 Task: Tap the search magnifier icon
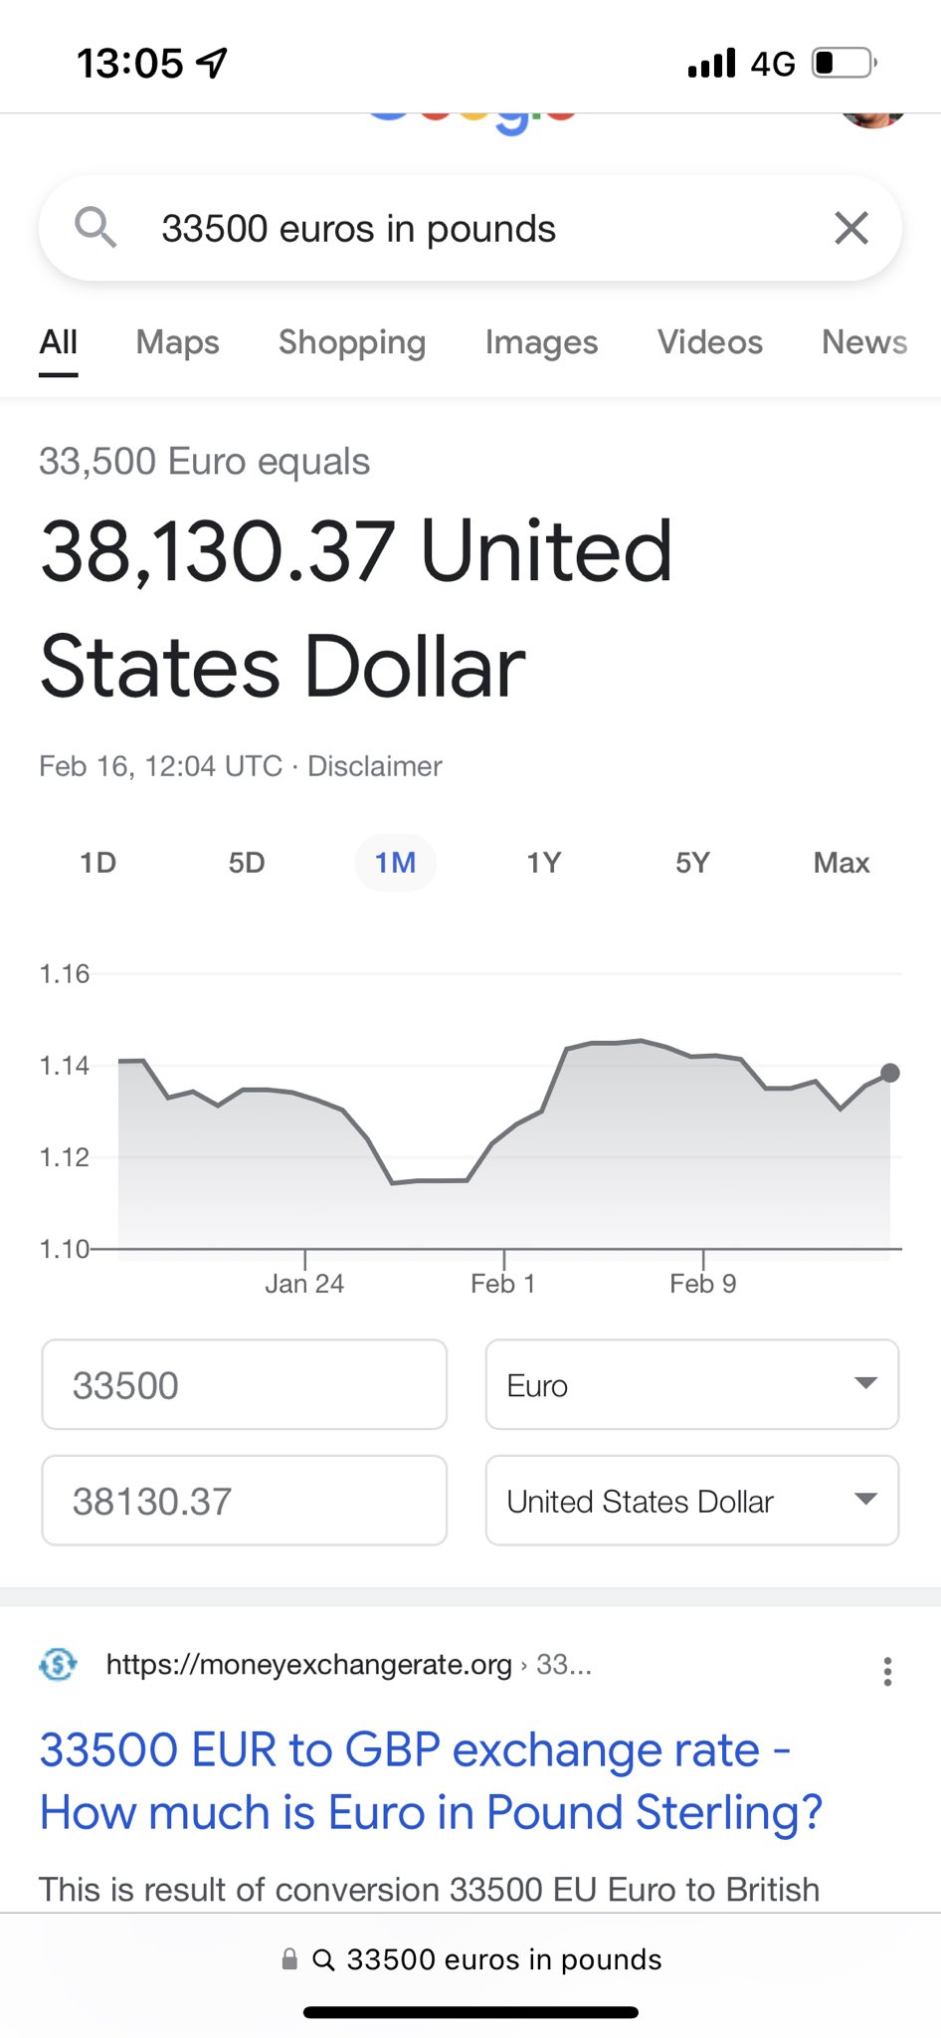tap(95, 228)
